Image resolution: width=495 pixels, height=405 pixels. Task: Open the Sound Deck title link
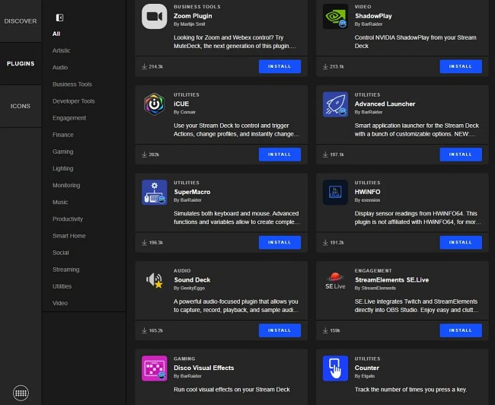tap(192, 280)
